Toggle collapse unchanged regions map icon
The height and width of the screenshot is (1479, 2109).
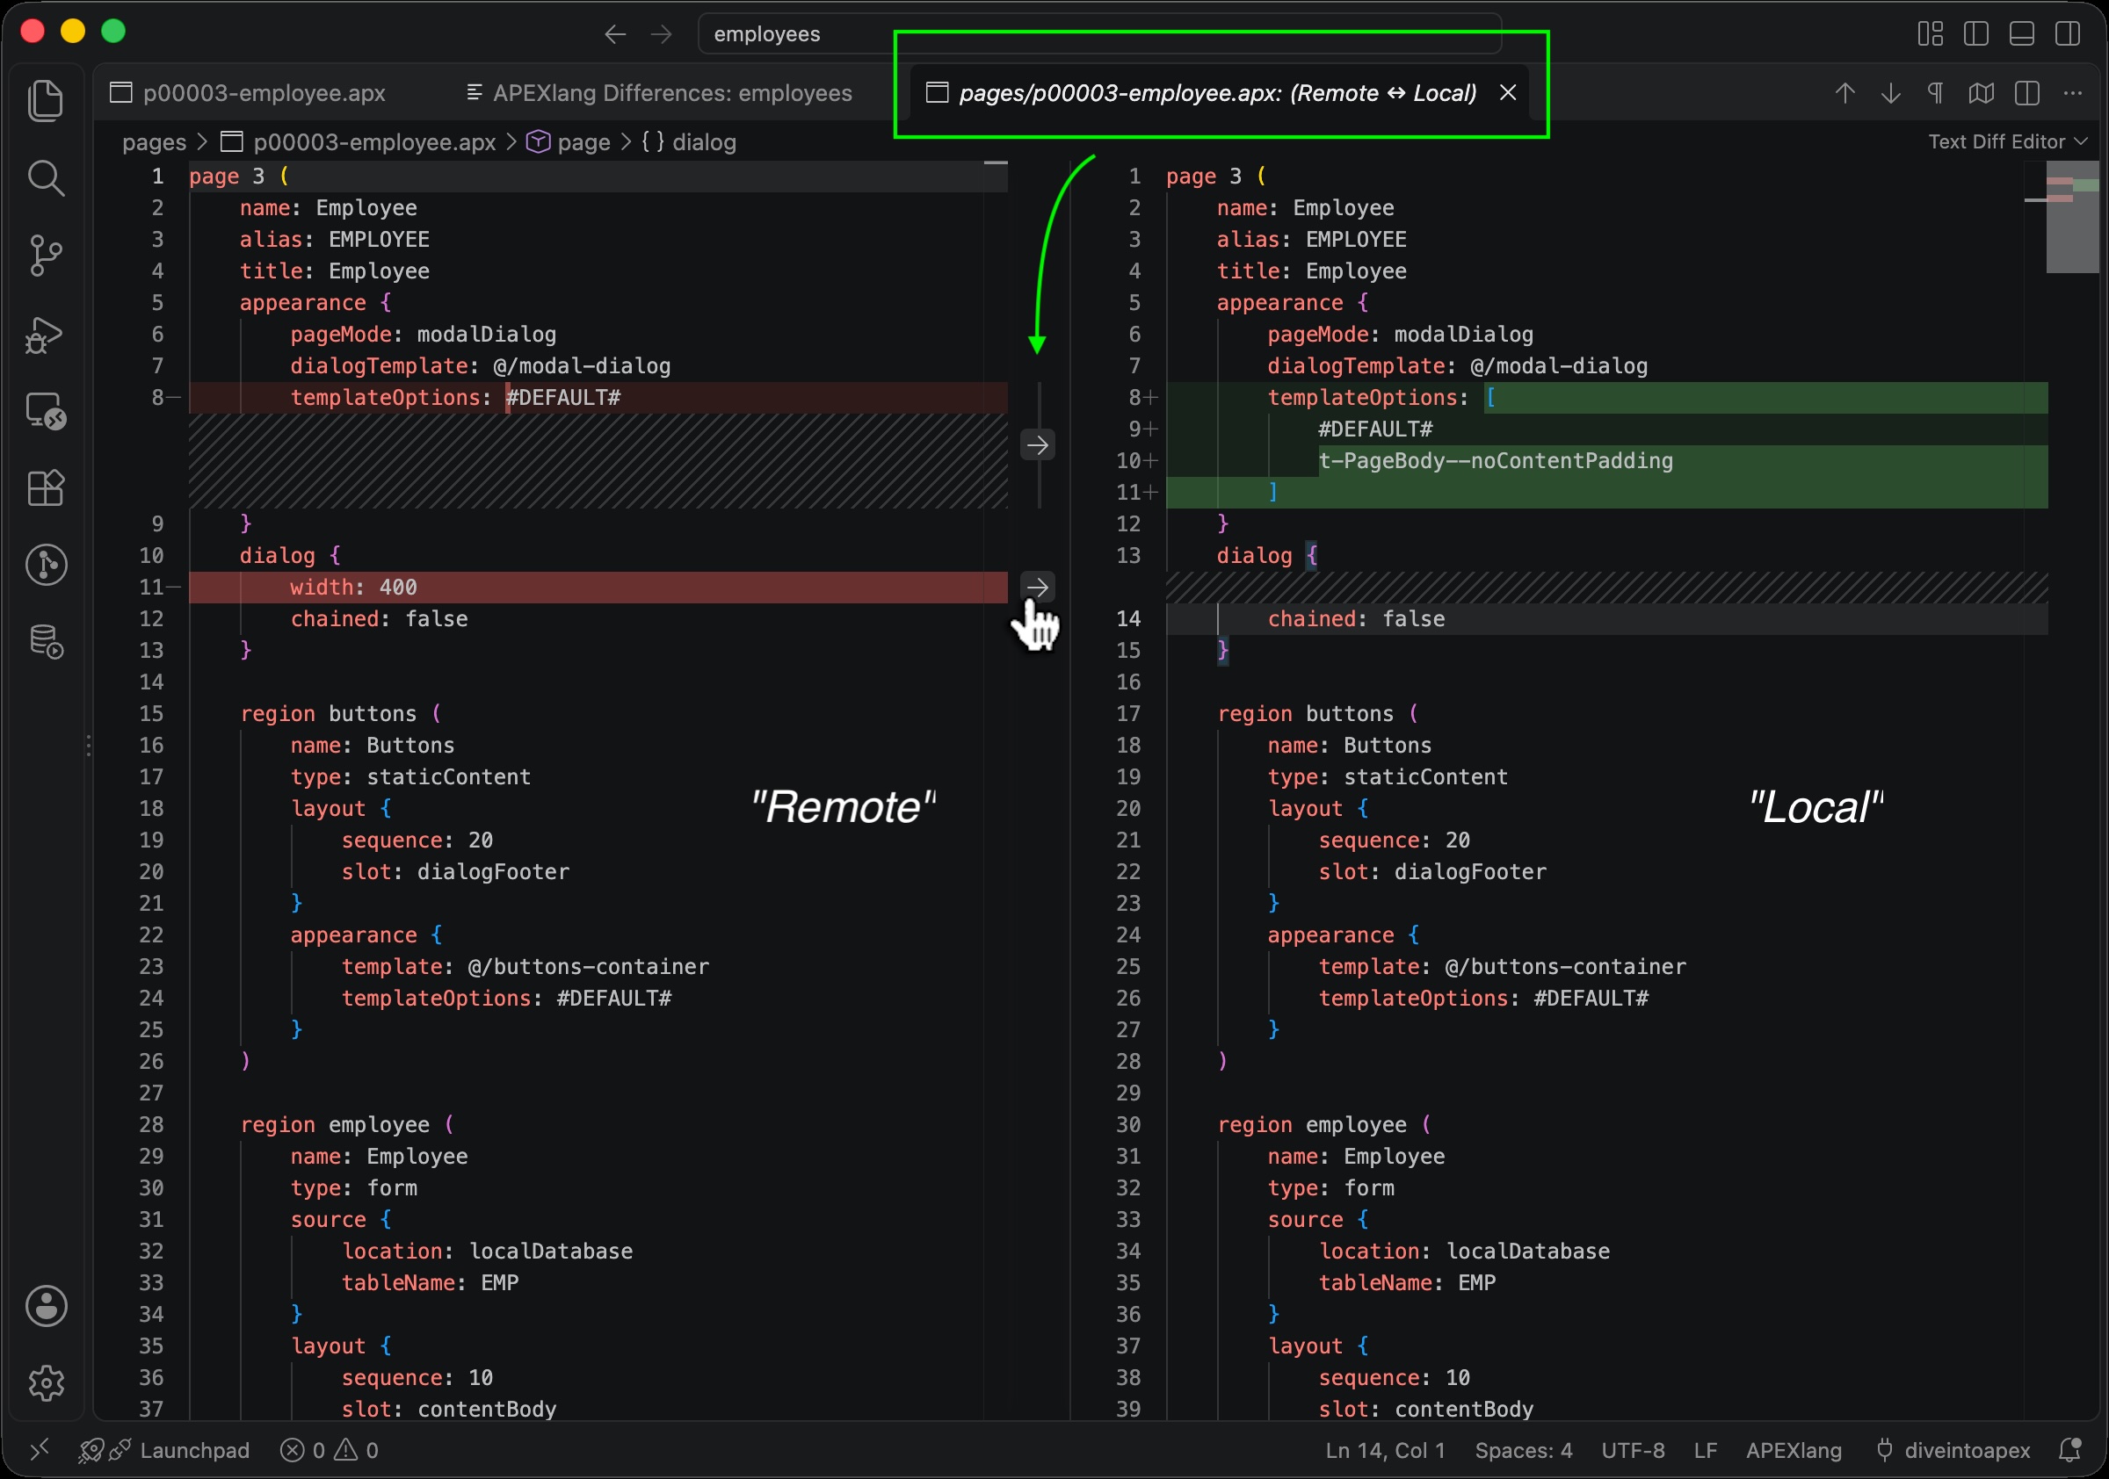tap(1982, 93)
